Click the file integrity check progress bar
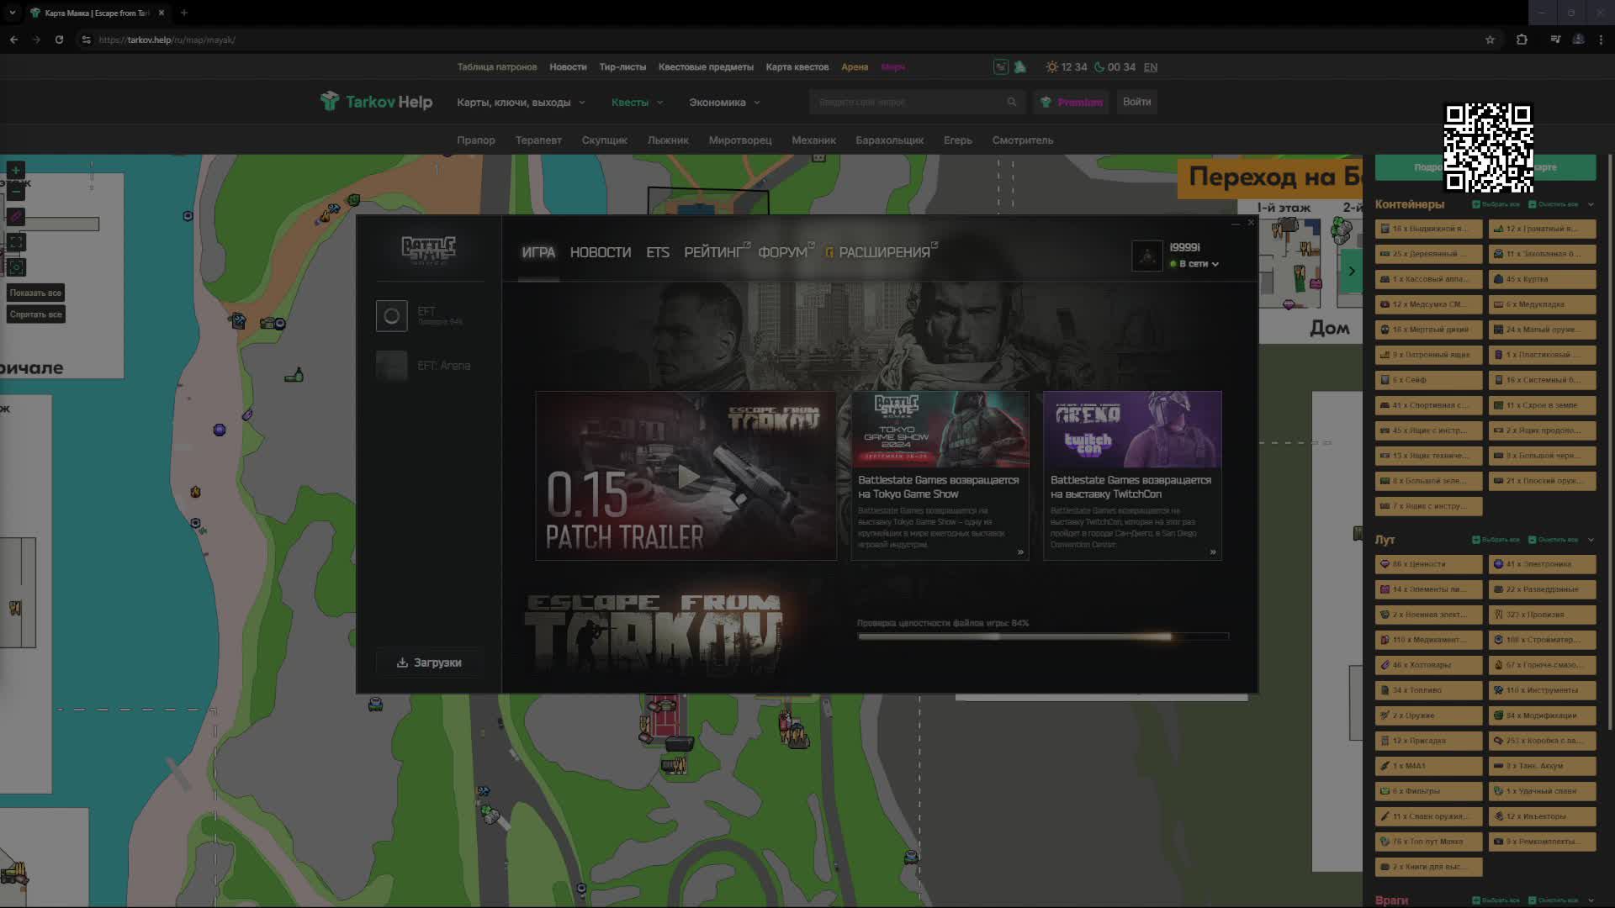This screenshot has height=908, width=1615. click(x=1042, y=636)
